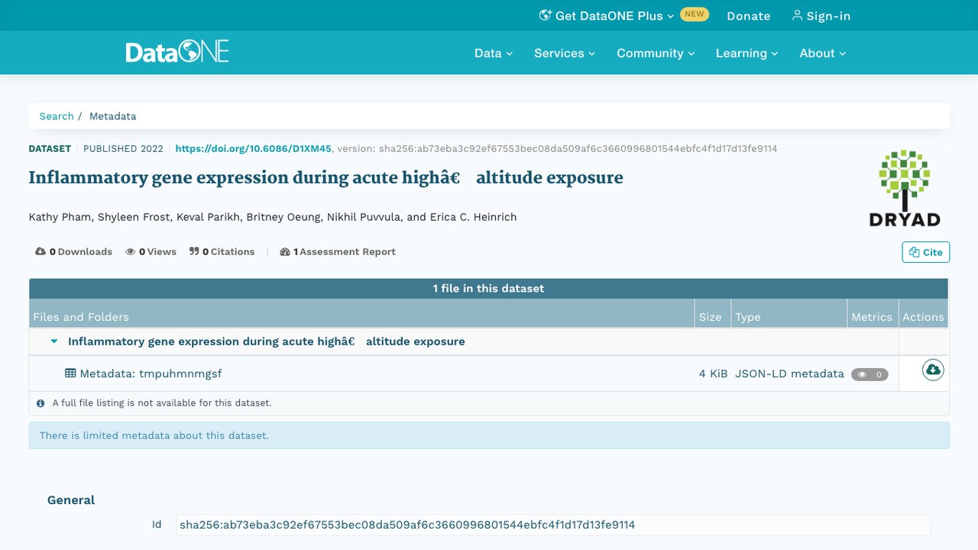Viewport: 978px width, 550px height.
Task: Click the DataONE logo
Action: pos(177,52)
